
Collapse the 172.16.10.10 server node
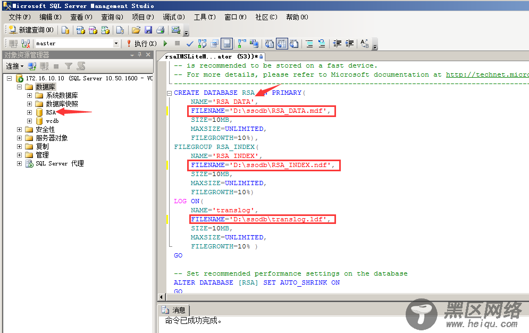[x=10, y=78]
